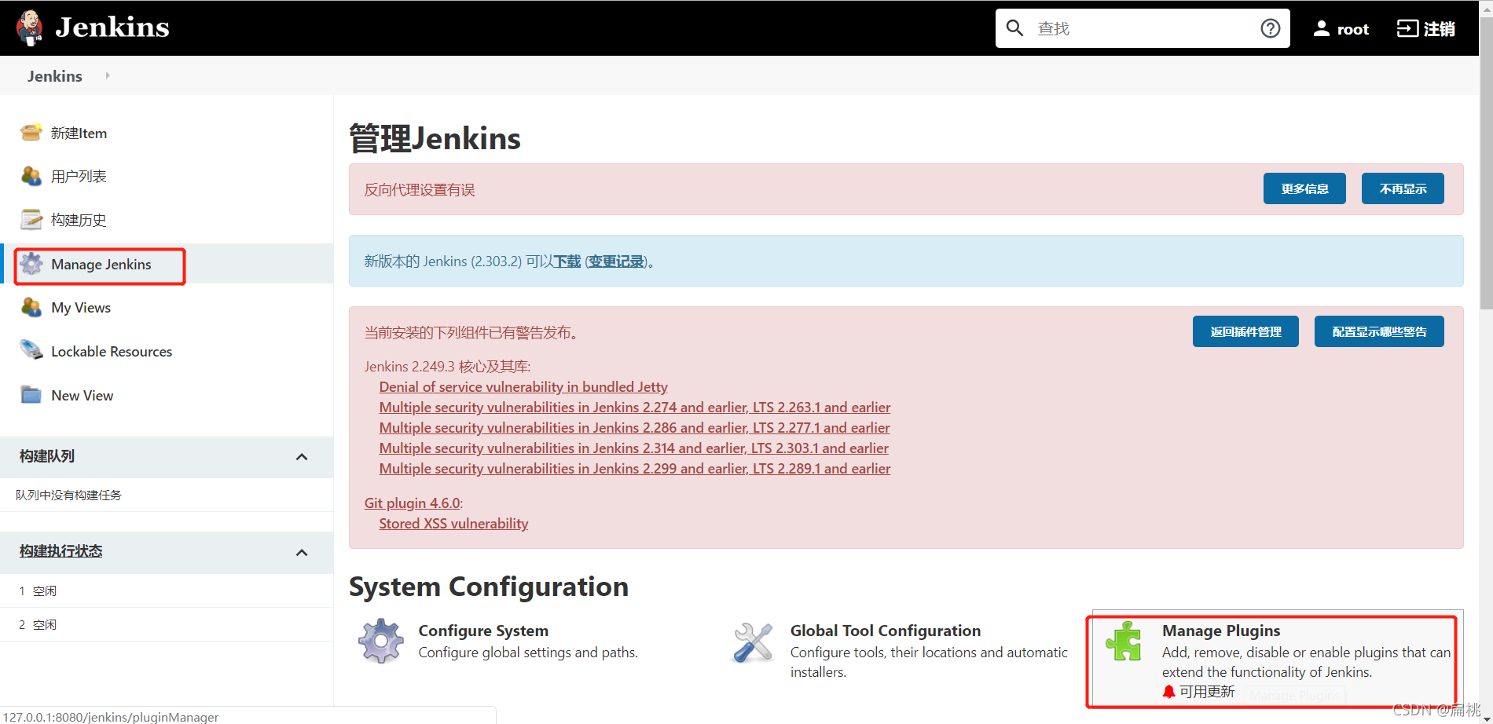Viewport: 1493px width, 724px height.
Task: Click the Lockable Resources USB icon
Action: (31, 350)
